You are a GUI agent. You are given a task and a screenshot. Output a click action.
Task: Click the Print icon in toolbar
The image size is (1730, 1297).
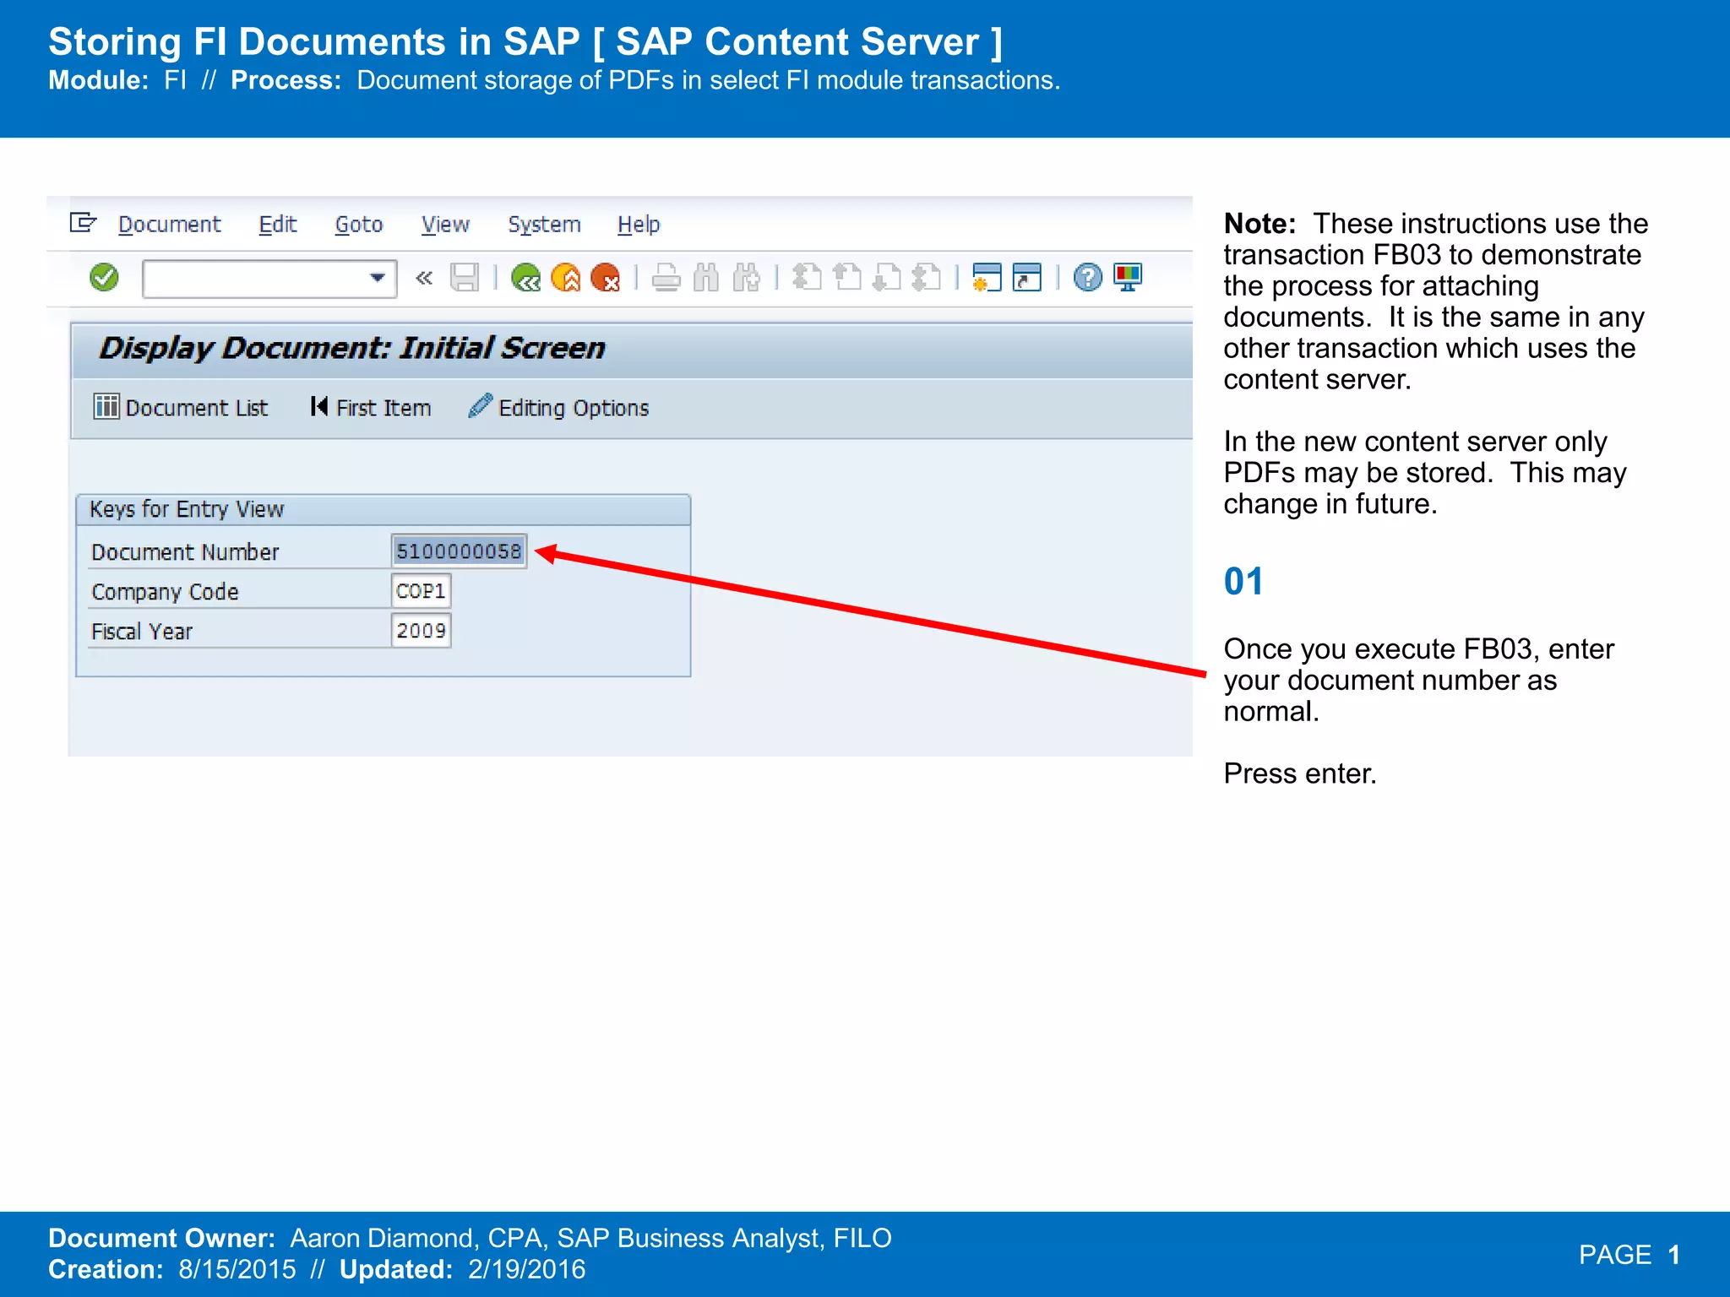point(666,277)
